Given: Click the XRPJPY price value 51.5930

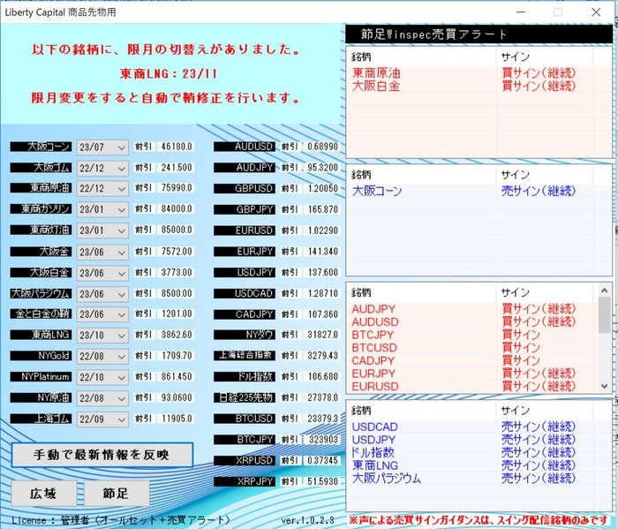Looking at the screenshot, I should pyautogui.click(x=323, y=481).
